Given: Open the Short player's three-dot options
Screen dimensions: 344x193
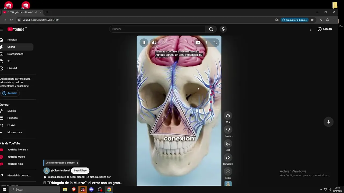Looking at the screenshot, I should (x=206, y=43).
